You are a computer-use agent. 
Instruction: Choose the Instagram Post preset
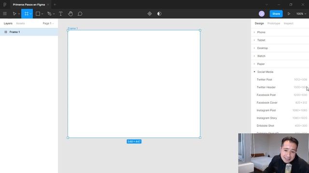[x=280, y=110]
